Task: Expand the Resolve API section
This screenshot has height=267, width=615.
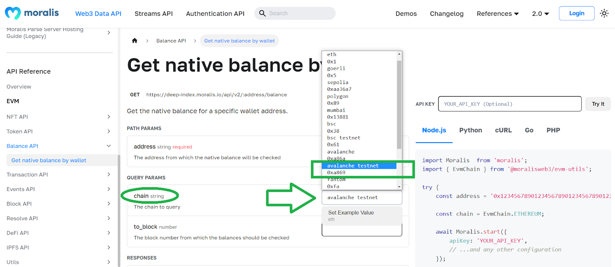Action: click(x=109, y=218)
